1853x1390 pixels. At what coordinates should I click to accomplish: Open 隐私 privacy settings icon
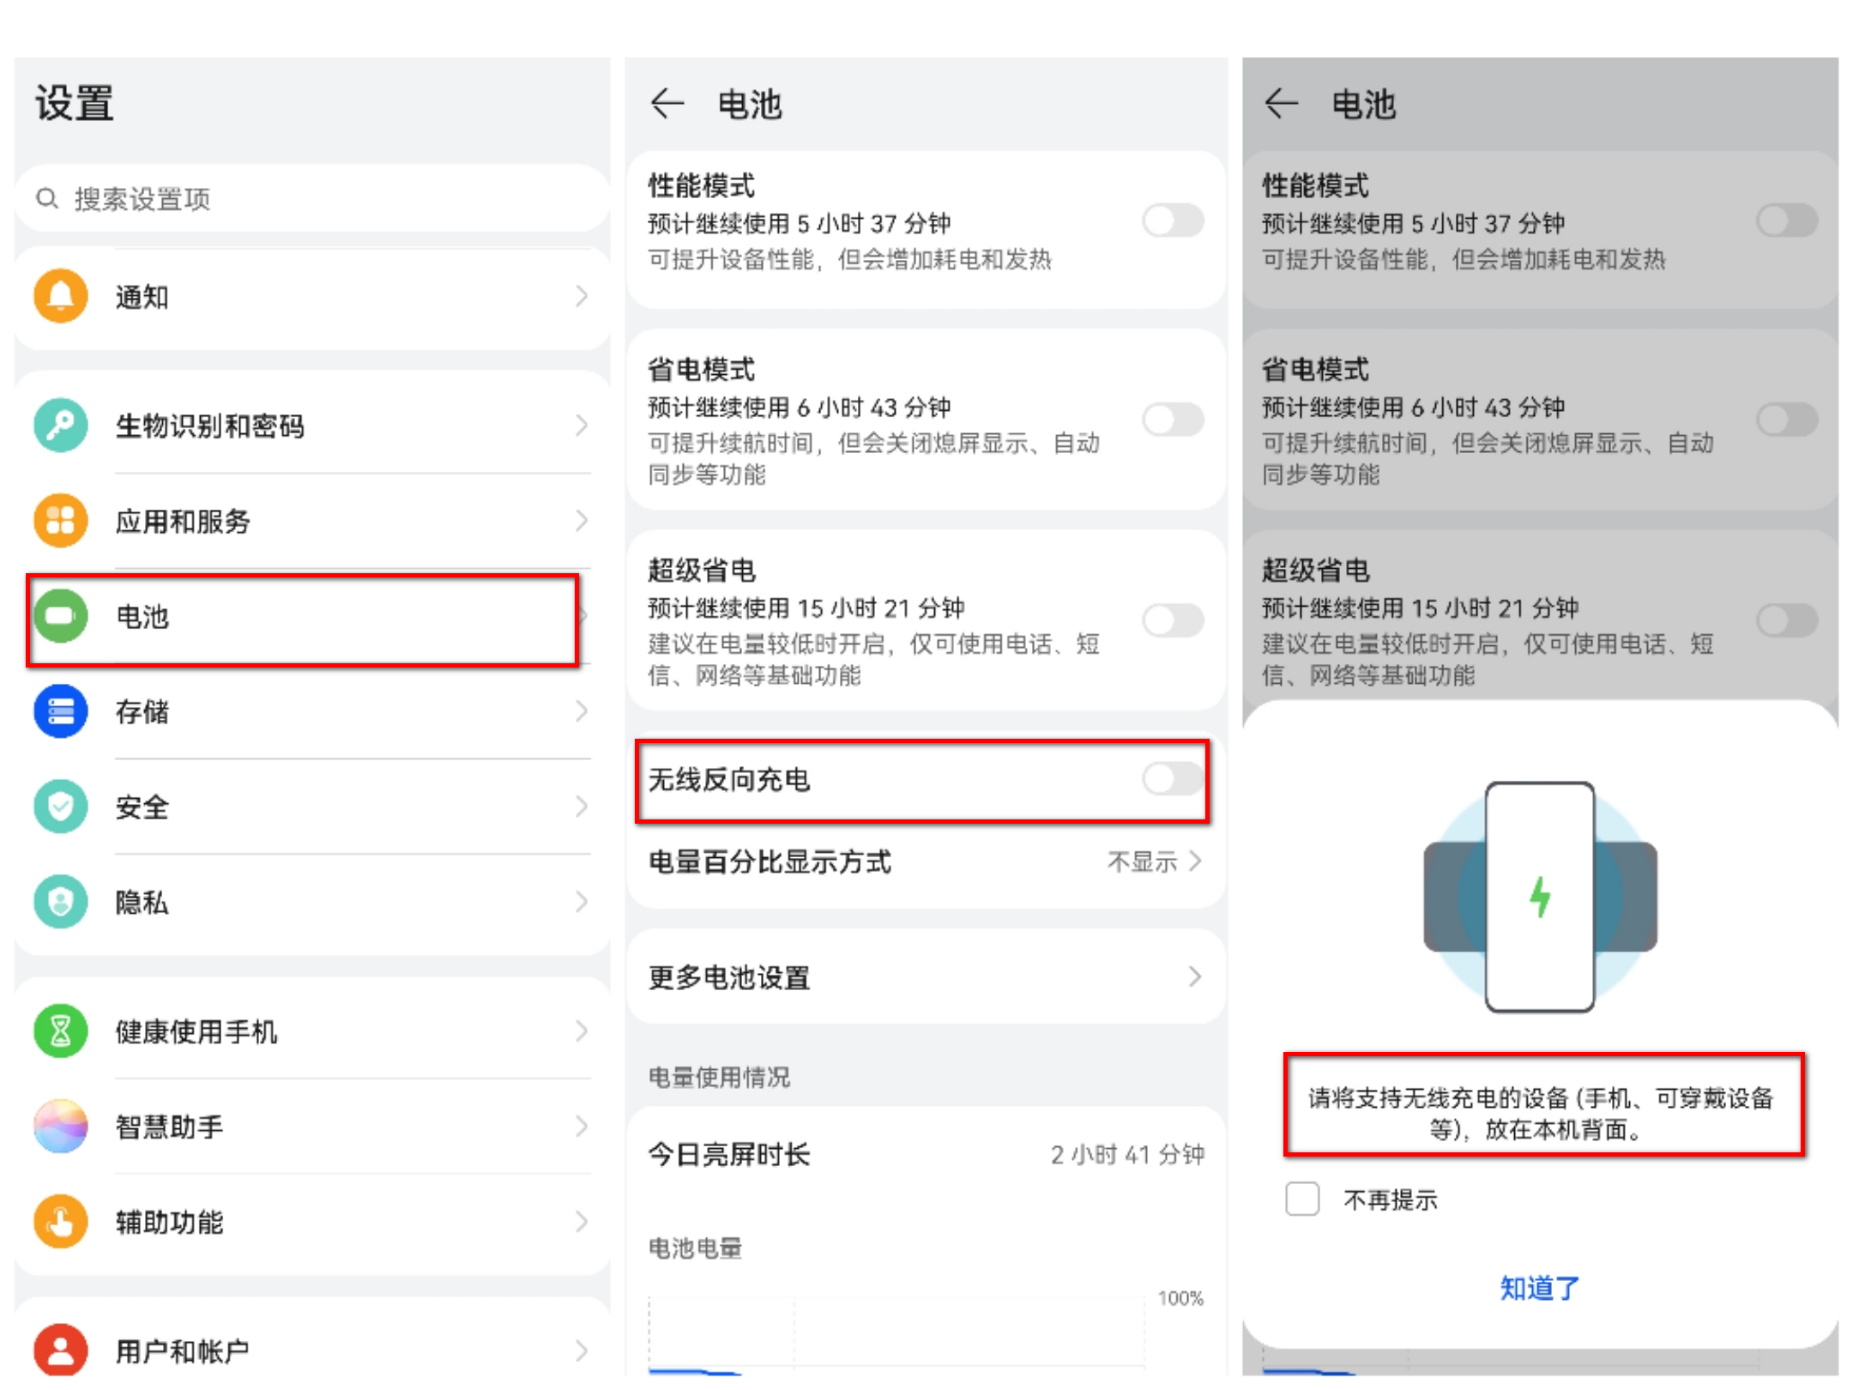pyautogui.click(x=60, y=902)
